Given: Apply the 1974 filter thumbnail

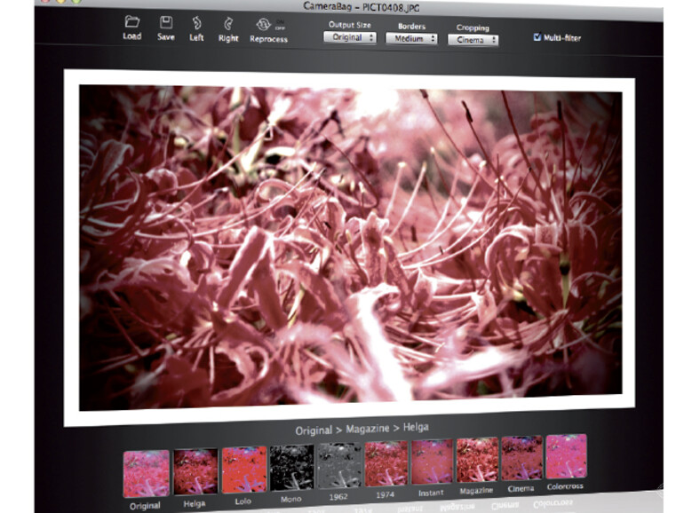Looking at the screenshot, I should coord(386,464).
